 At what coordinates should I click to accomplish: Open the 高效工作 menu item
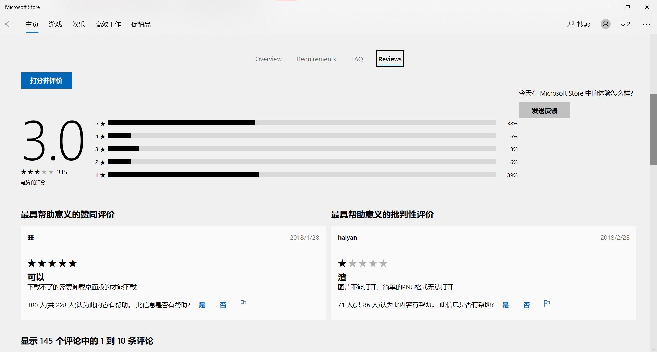click(108, 24)
